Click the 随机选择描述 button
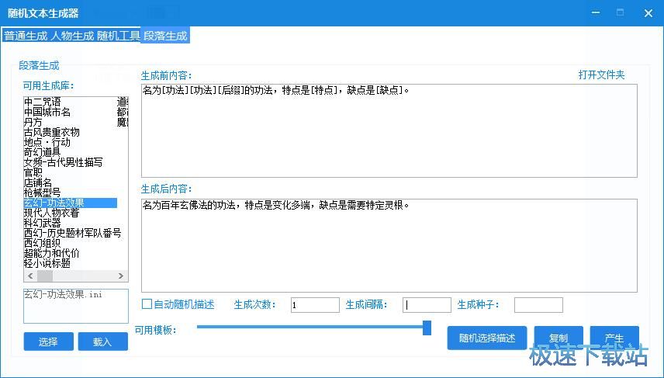664x378 pixels. pos(487,338)
